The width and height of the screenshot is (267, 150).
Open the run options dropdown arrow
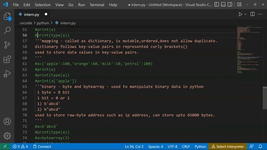tap(245, 15)
